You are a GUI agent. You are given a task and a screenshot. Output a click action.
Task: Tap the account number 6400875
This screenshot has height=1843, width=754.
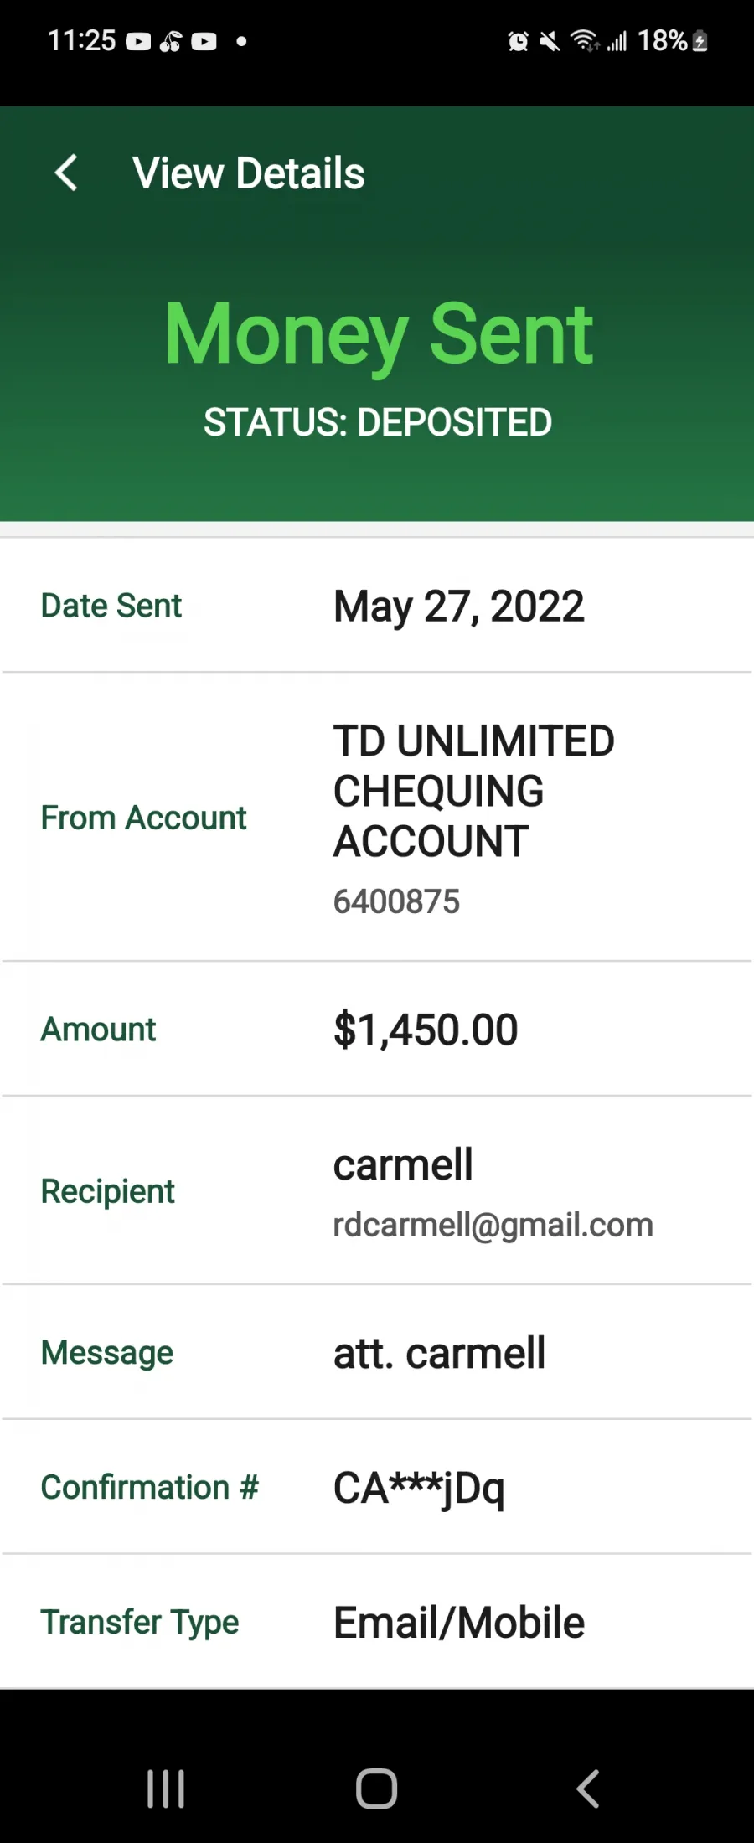pos(396,901)
